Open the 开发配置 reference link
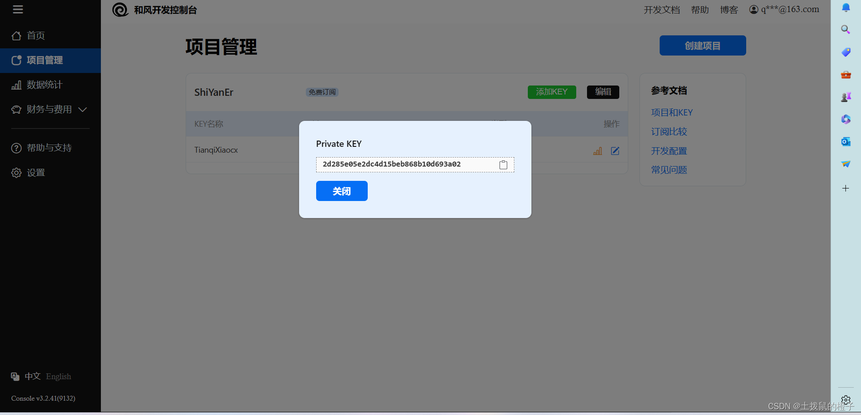Viewport: 861px width, 415px height. point(669,151)
